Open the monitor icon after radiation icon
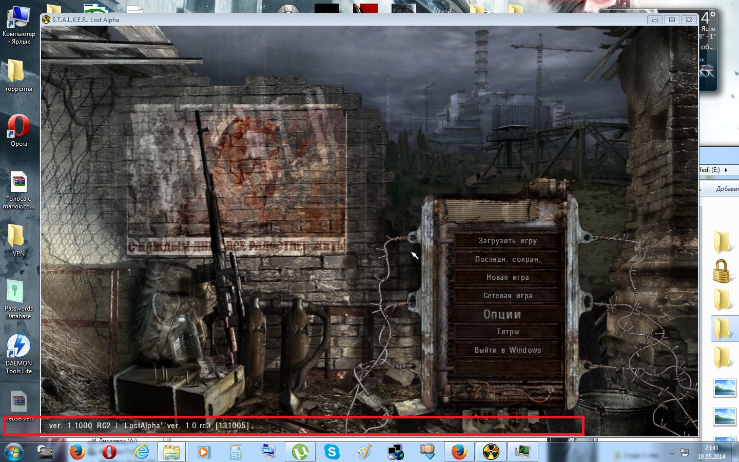Viewport: 739px width, 462px height. (523, 452)
